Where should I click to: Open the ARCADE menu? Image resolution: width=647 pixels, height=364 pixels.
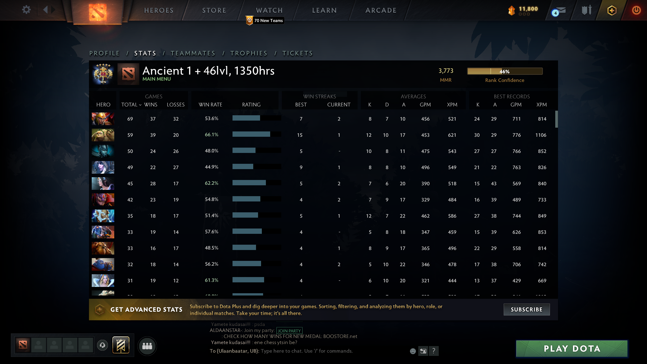[x=381, y=10]
